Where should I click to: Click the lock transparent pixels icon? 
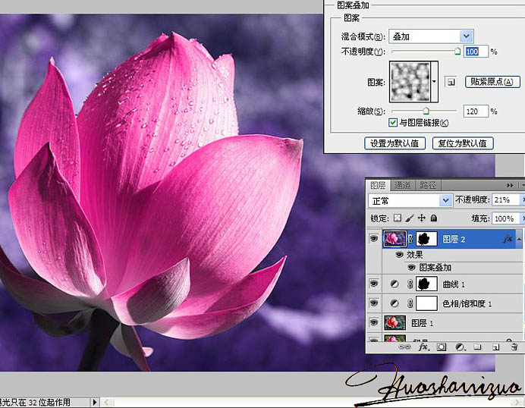(397, 218)
